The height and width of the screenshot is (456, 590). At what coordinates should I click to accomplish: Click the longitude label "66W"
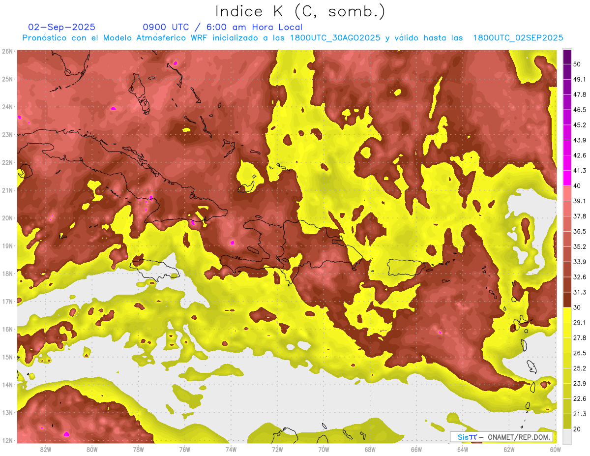point(416,449)
